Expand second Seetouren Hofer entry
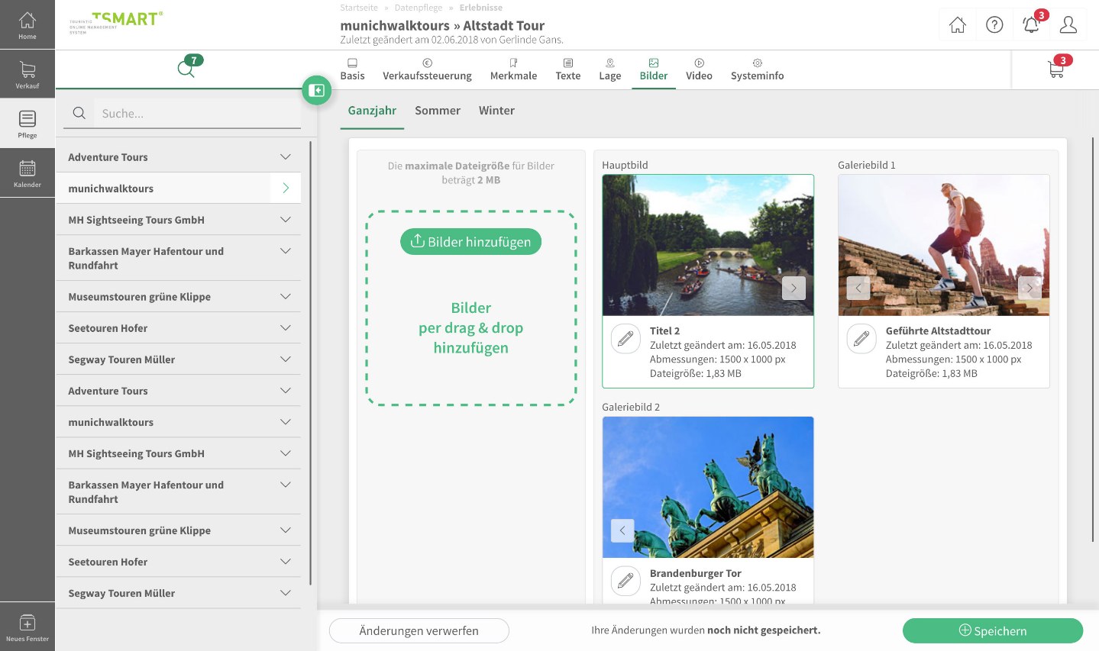1099x651 pixels. 286,562
